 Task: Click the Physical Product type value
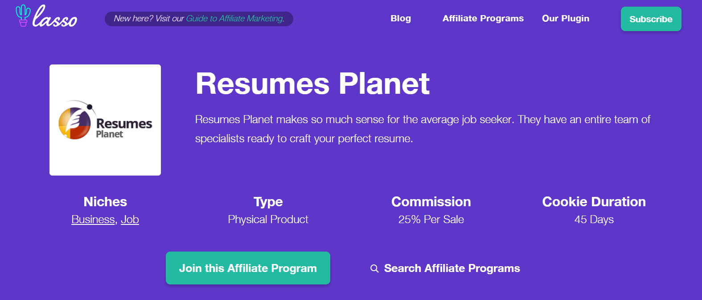(268, 220)
